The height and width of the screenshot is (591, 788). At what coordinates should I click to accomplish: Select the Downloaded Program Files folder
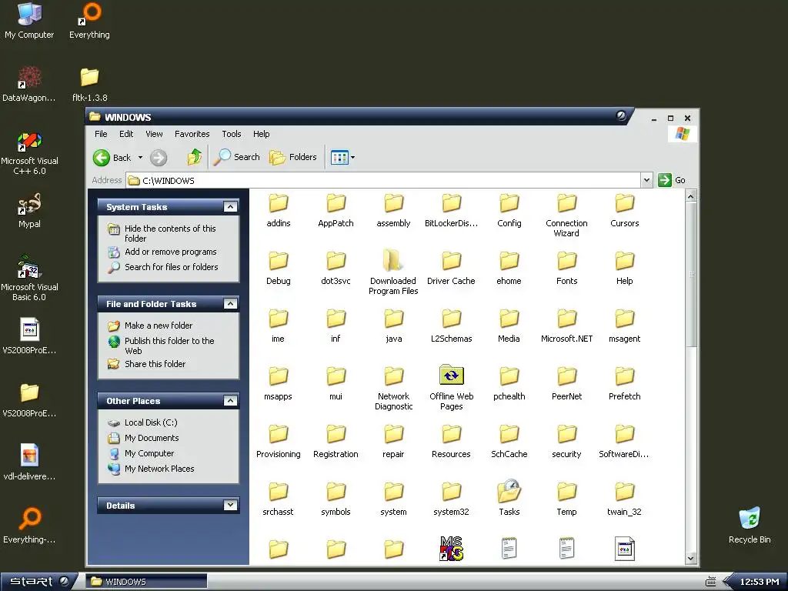pos(393,272)
